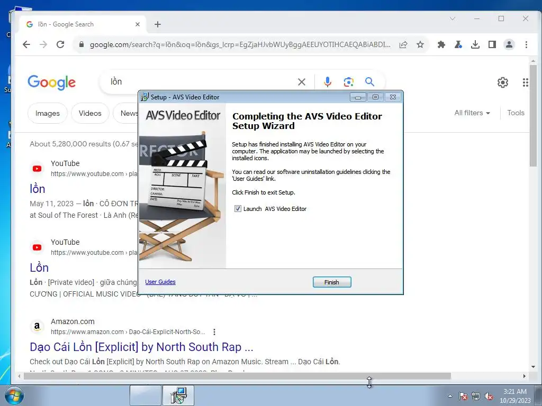The height and width of the screenshot is (406, 542).
Task: Open network tray icon
Action: (476, 396)
